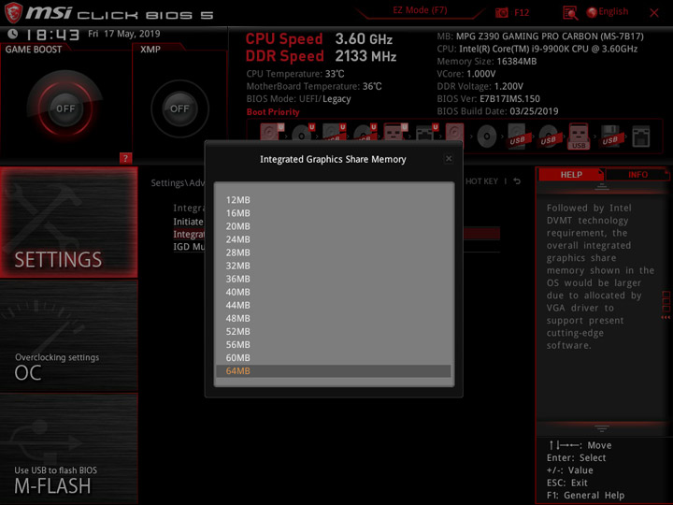Choose 24MB share memory option
The width and height of the screenshot is (673, 505).
pos(334,239)
